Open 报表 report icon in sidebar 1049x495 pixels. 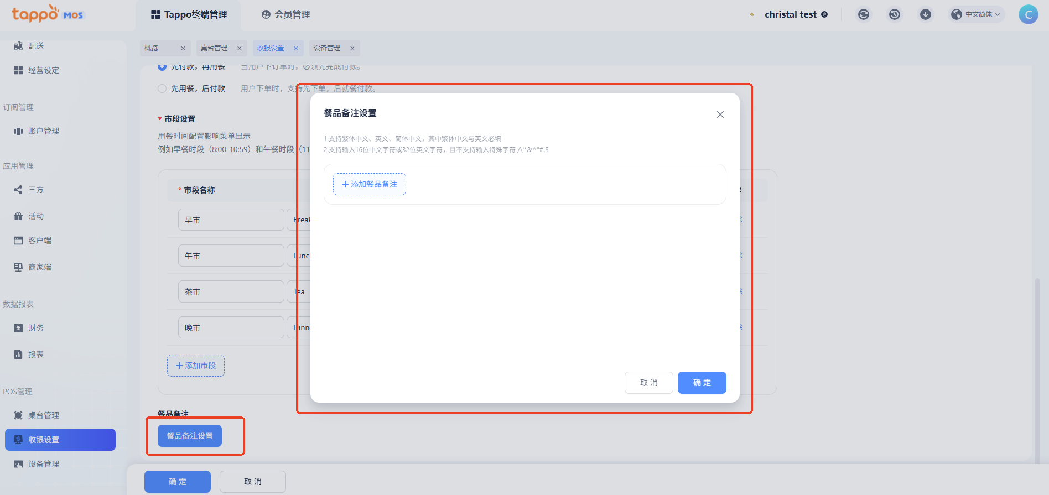18,355
